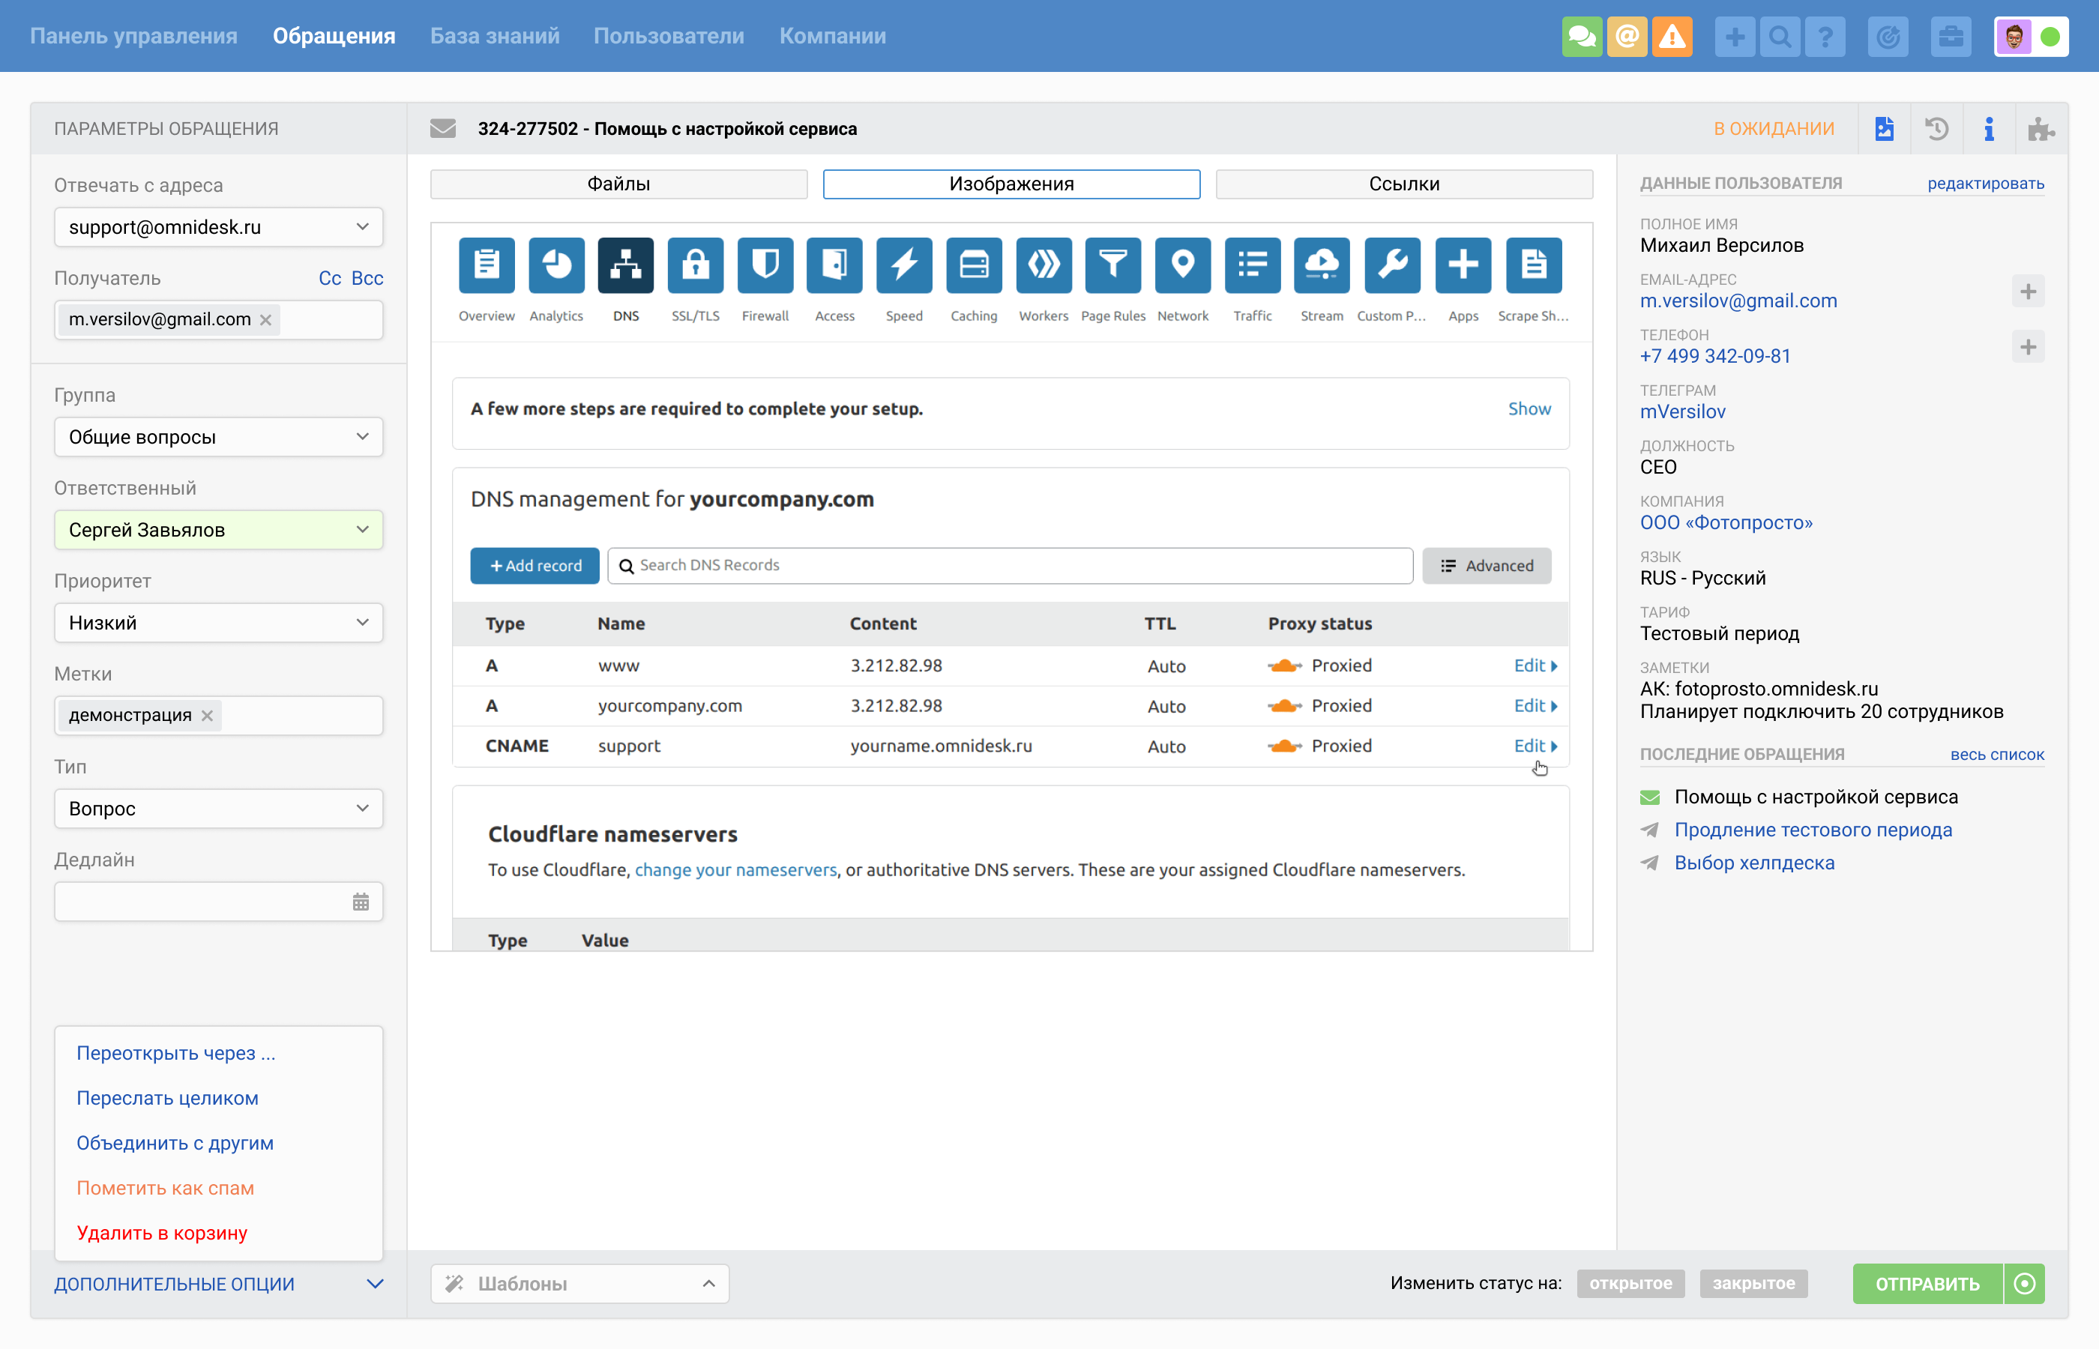Switch to the Файлы tab
This screenshot has height=1349, width=2099.
(x=618, y=184)
